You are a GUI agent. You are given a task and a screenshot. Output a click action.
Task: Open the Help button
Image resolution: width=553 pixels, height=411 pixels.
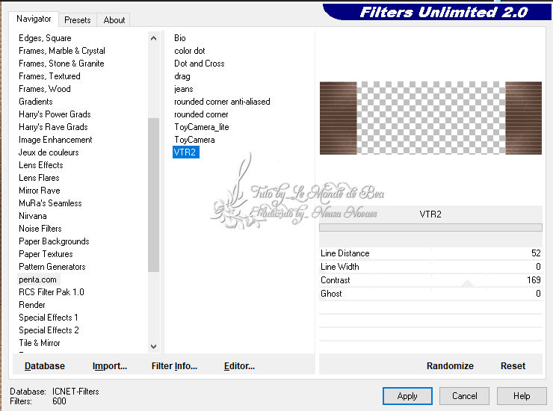coord(522,396)
